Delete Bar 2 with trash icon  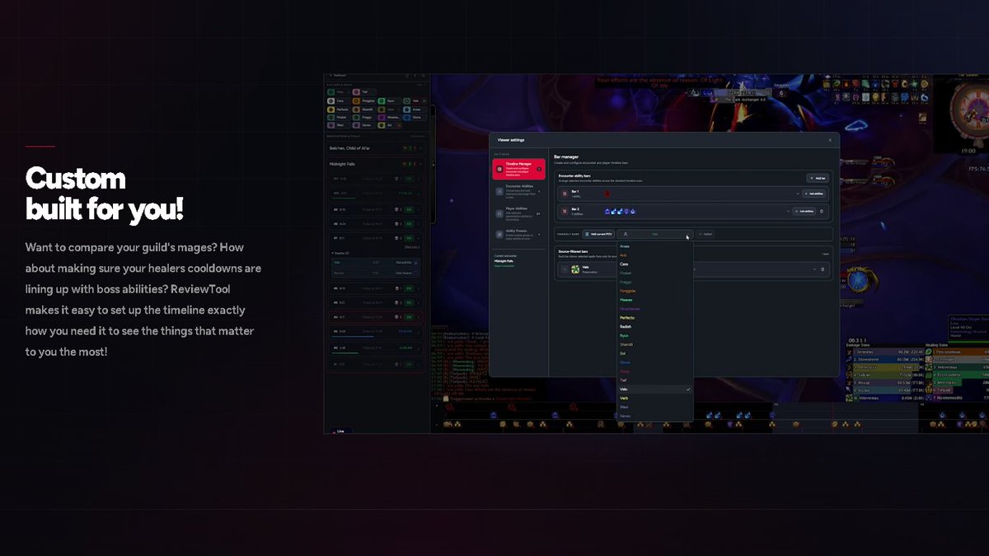(x=822, y=212)
